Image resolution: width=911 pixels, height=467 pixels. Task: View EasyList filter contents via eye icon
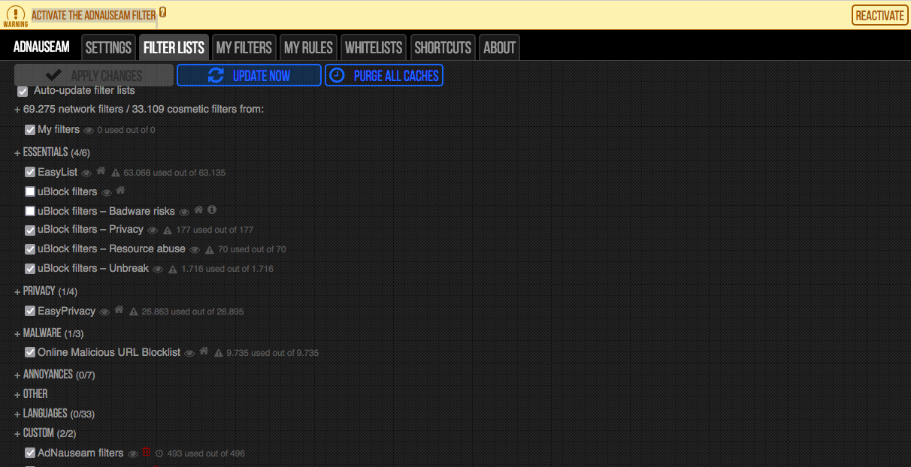[87, 172]
